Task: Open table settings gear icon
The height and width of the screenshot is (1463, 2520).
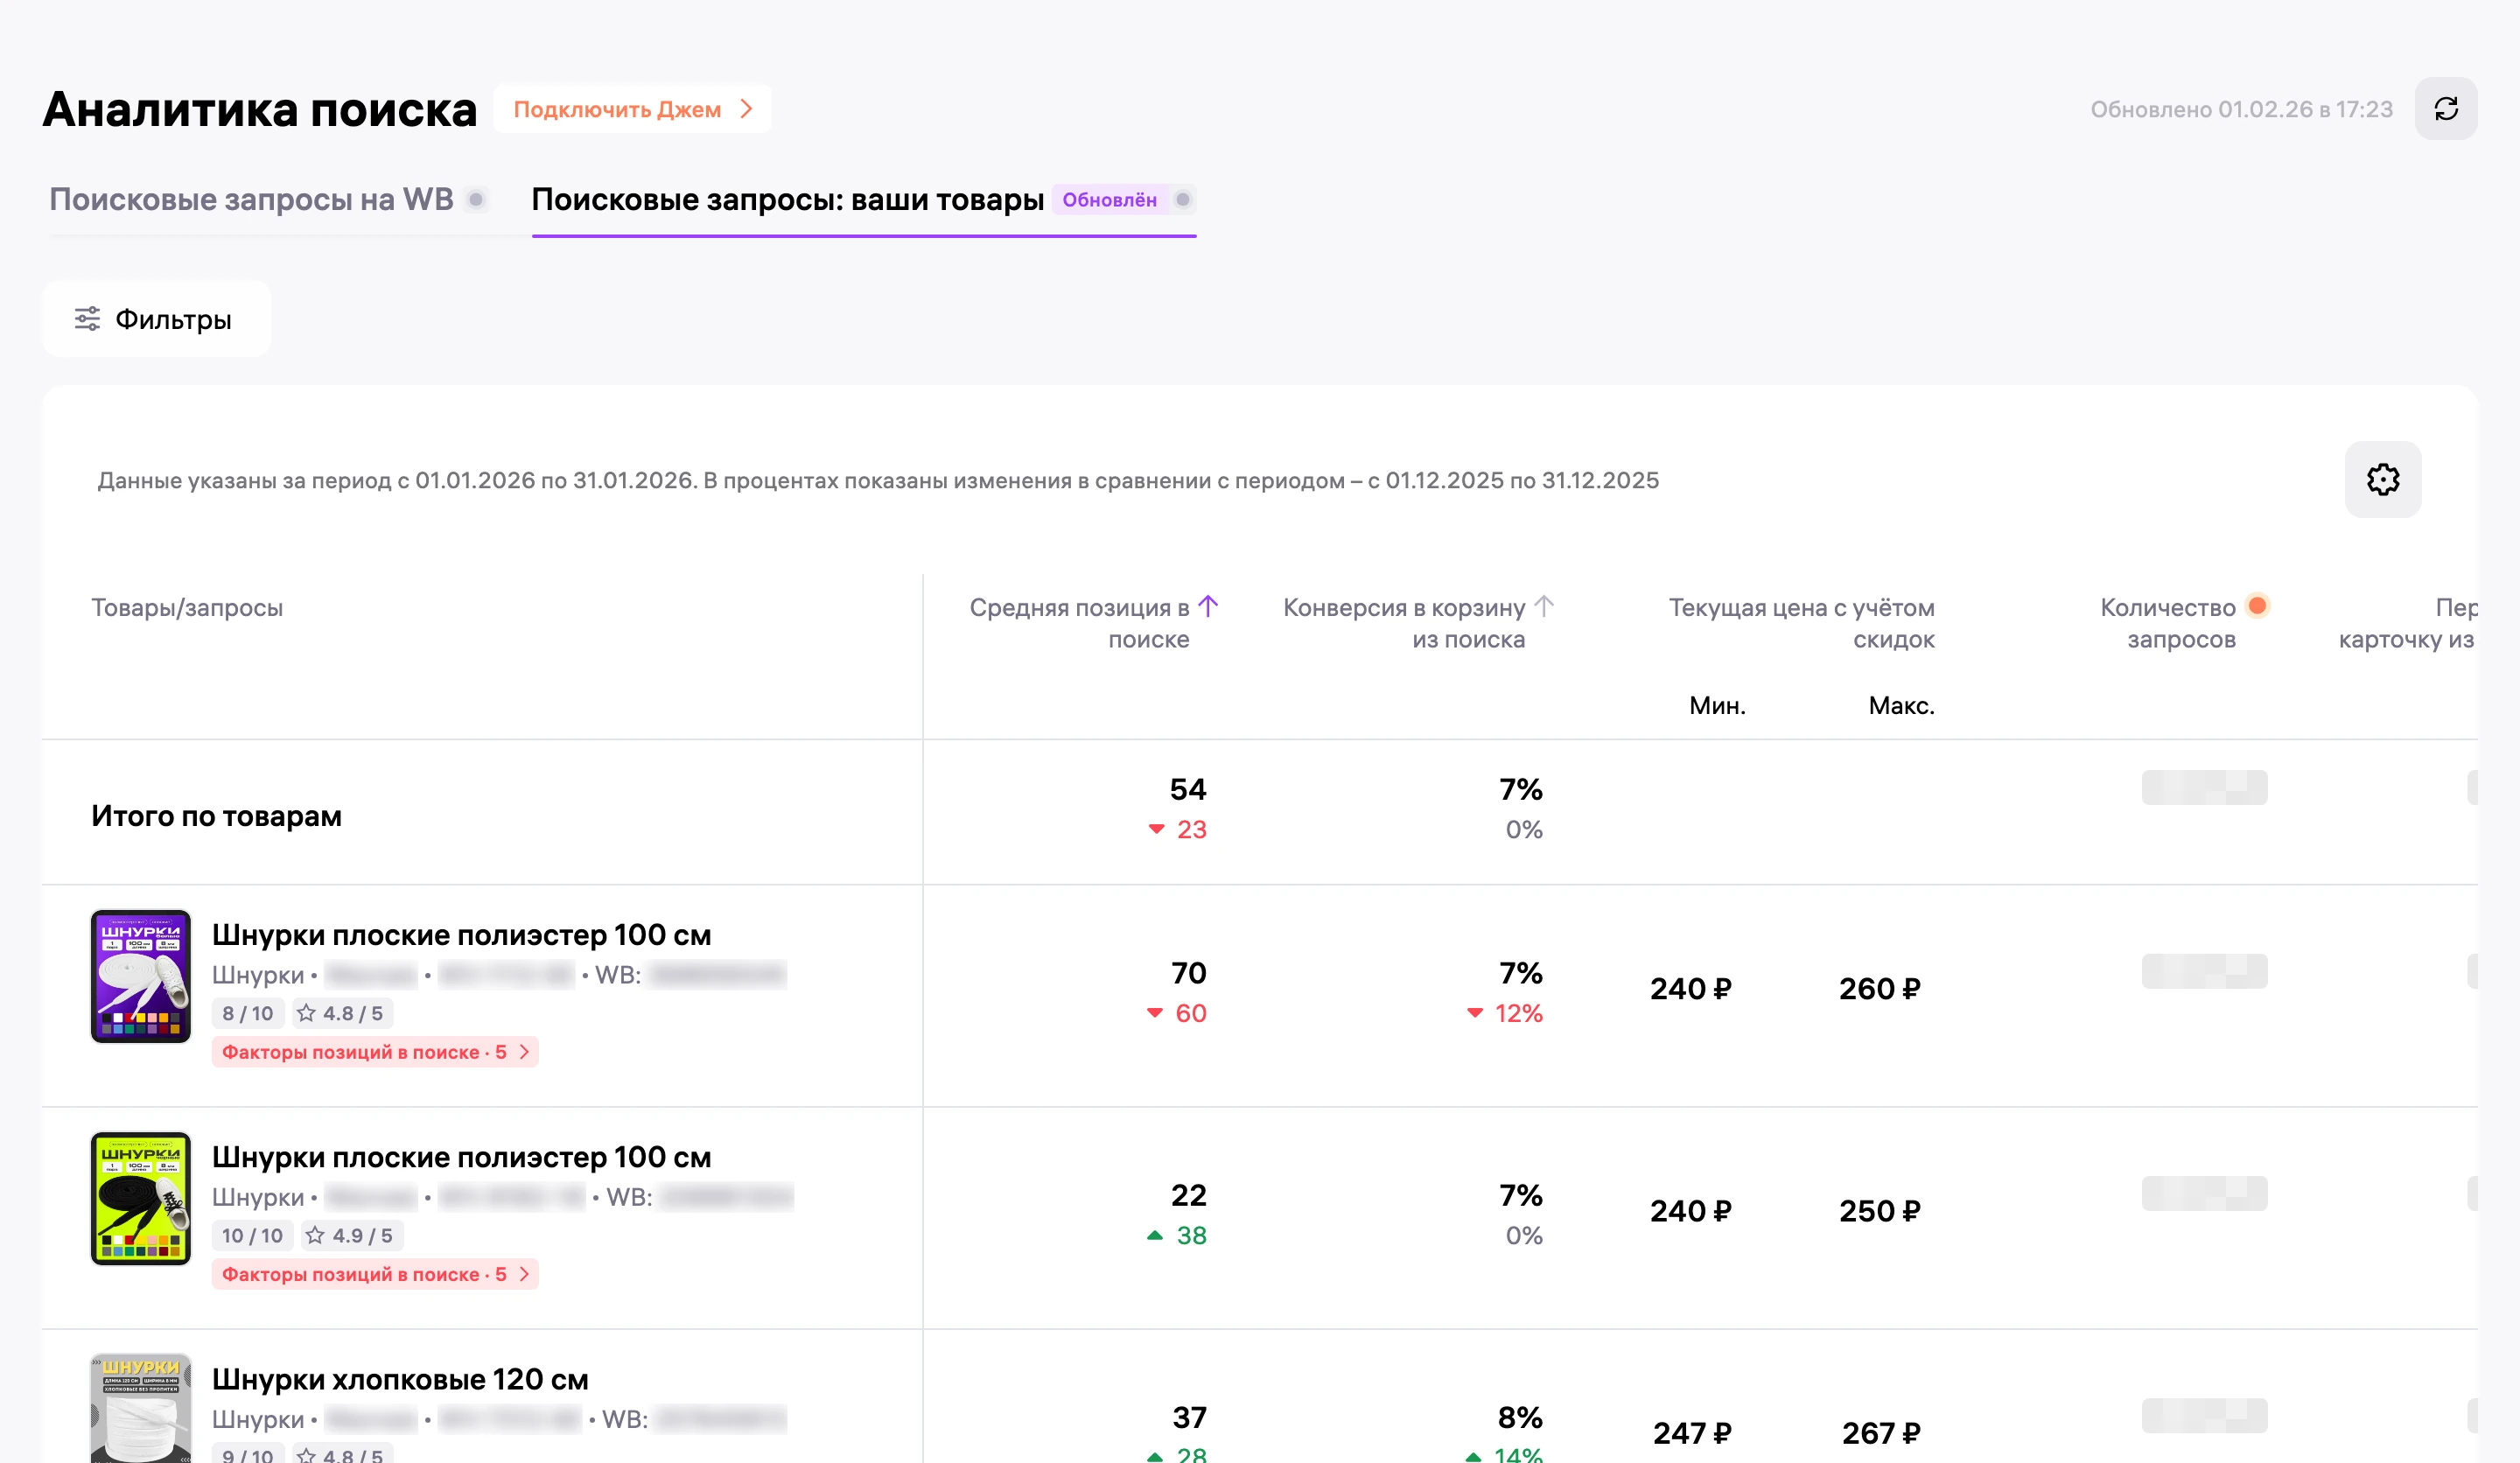Action: click(2382, 479)
